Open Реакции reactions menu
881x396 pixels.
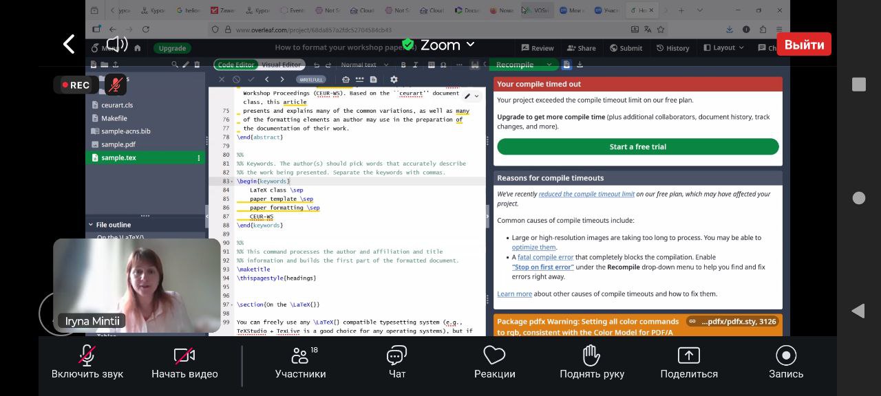(x=494, y=362)
